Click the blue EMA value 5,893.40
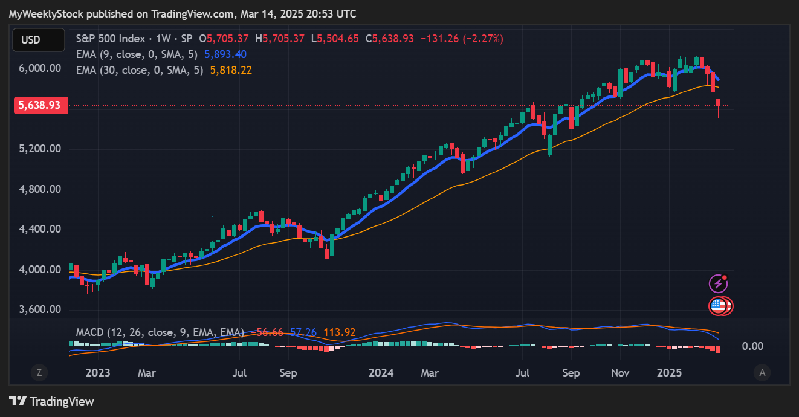Viewport: 799px width, 417px height. click(225, 54)
